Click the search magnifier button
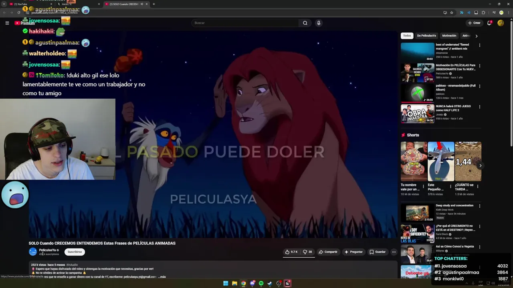 (x=305, y=23)
